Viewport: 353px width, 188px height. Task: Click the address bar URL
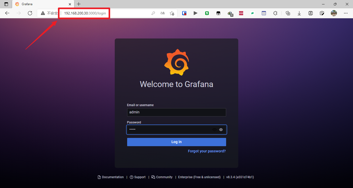[x=85, y=13]
